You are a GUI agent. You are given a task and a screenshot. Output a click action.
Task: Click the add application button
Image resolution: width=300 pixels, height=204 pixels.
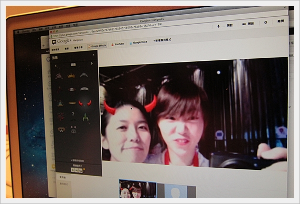162,40
